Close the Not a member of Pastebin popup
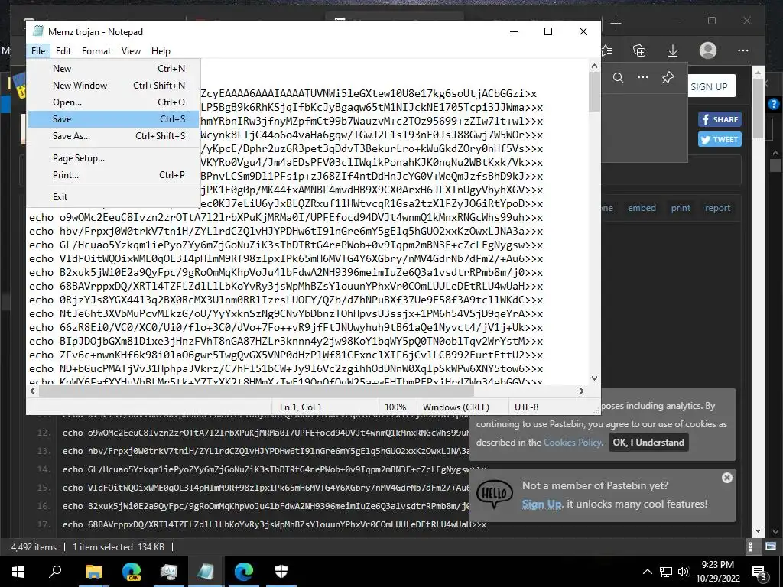This screenshot has width=783, height=587. (x=727, y=478)
